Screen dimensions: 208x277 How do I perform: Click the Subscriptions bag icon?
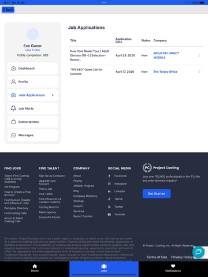(x=13, y=122)
